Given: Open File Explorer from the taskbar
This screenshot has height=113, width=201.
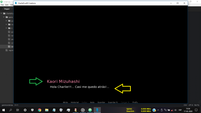Looking at the screenshot, I should point(47,110).
